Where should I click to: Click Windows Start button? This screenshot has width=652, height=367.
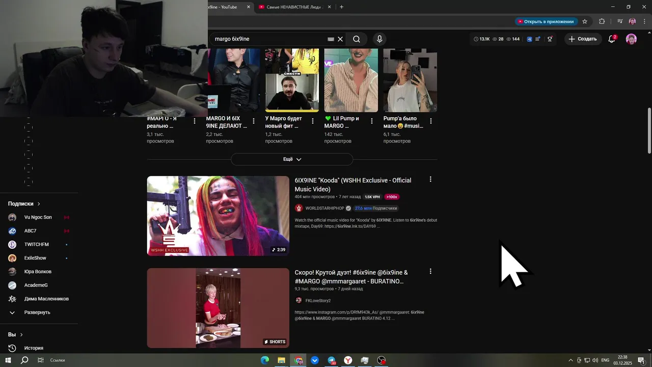pos(8,360)
